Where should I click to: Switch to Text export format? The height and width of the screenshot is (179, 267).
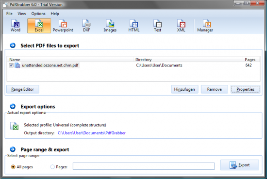(x=157, y=26)
